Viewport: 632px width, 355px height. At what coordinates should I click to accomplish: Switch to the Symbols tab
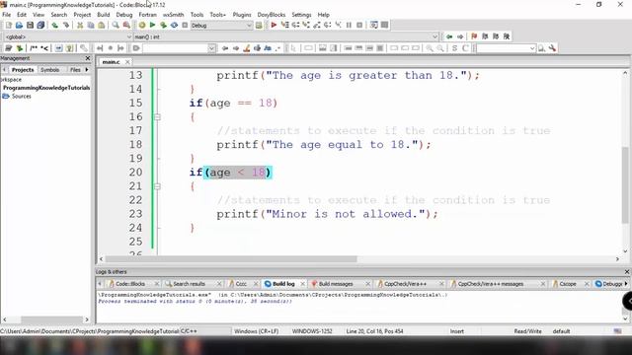click(50, 70)
